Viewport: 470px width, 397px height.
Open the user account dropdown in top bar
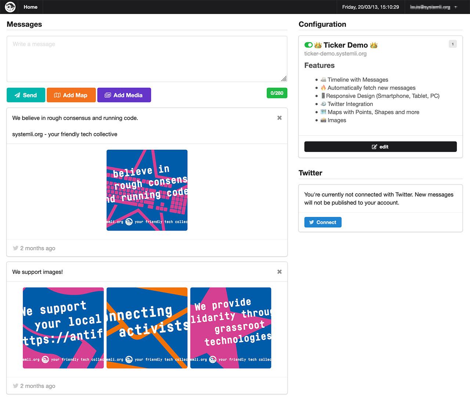(x=434, y=7)
